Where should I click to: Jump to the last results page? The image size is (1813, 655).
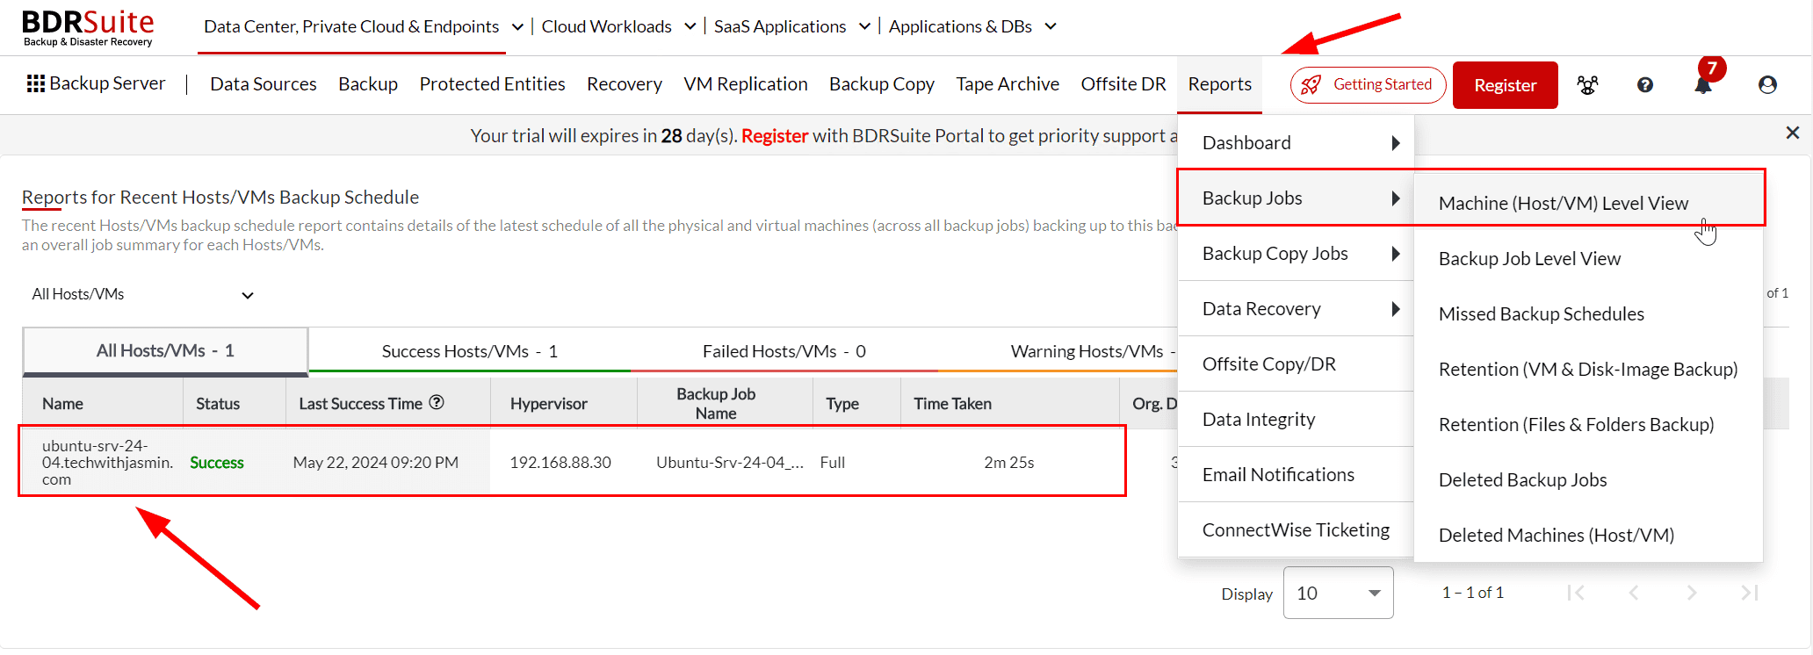click(1750, 593)
